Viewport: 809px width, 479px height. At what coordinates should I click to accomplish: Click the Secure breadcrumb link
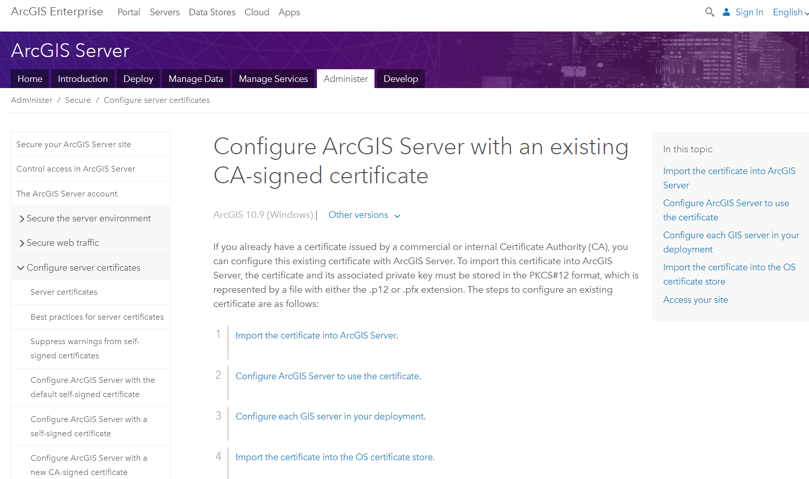coord(78,100)
